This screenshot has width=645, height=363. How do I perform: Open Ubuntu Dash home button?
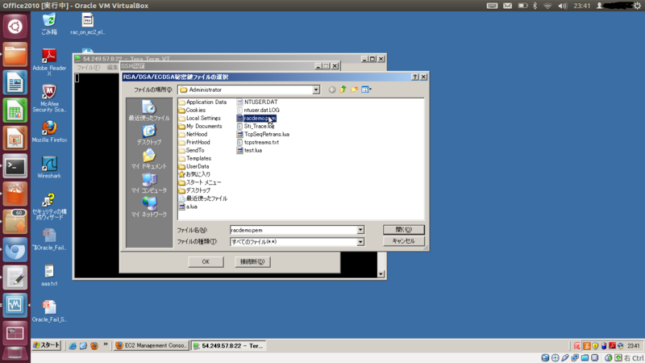[x=15, y=27]
